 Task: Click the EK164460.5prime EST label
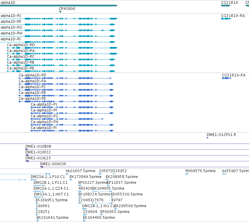(99, 218)
